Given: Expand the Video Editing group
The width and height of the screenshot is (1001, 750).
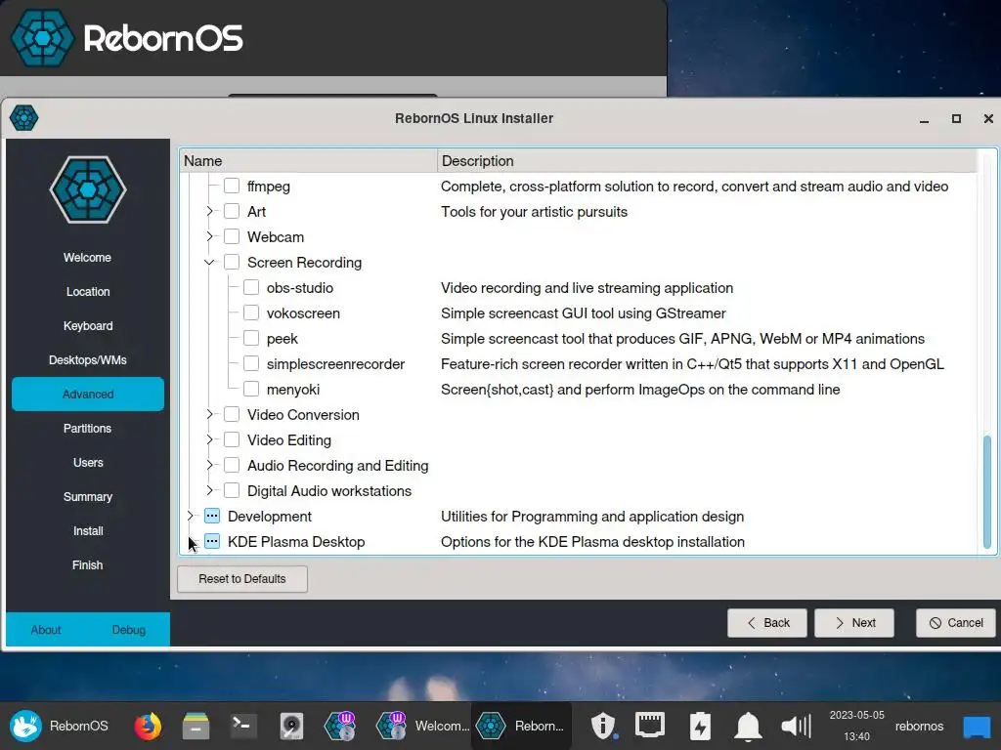Looking at the screenshot, I should 209,440.
